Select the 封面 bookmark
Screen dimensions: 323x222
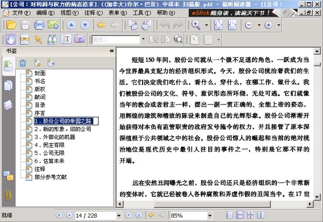[x=40, y=73]
